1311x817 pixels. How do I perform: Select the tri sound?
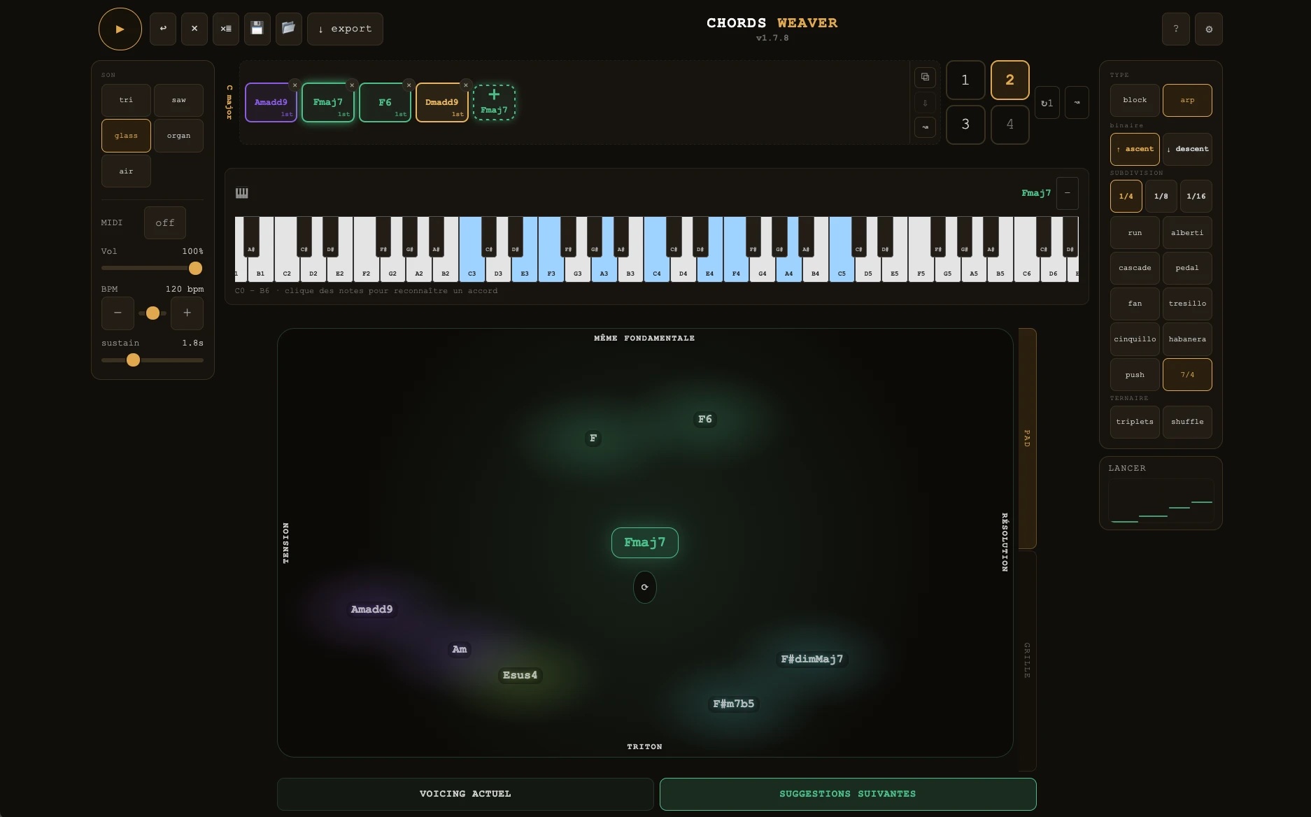(x=126, y=100)
